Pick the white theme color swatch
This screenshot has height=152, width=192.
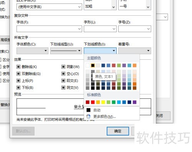coord(88,65)
